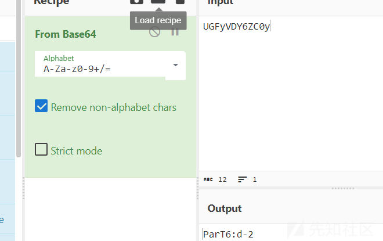Open the Alphabet dropdown arrow

pos(175,65)
